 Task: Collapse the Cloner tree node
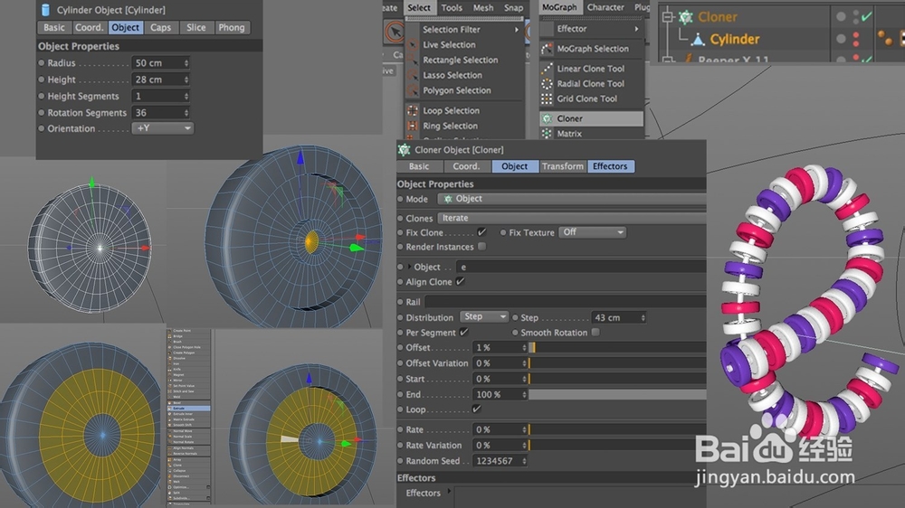tap(668, 17)
